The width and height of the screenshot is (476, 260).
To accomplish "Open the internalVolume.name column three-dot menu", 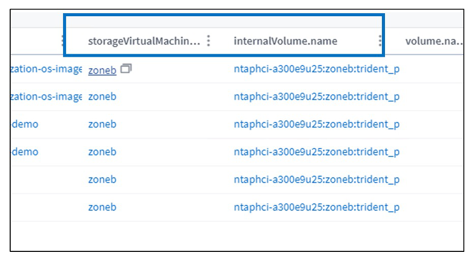I will 379,41.
